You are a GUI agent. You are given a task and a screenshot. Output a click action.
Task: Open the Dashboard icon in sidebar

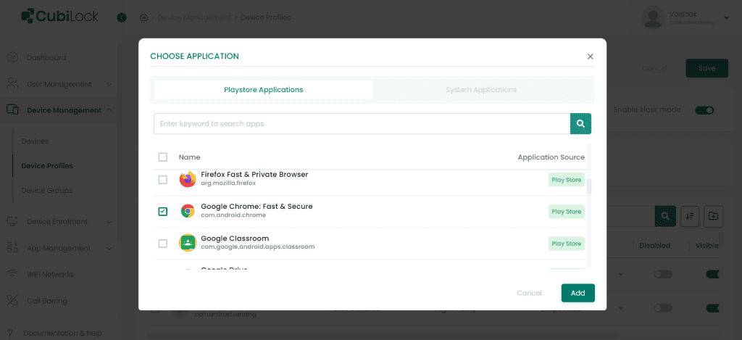coord(13,58)
